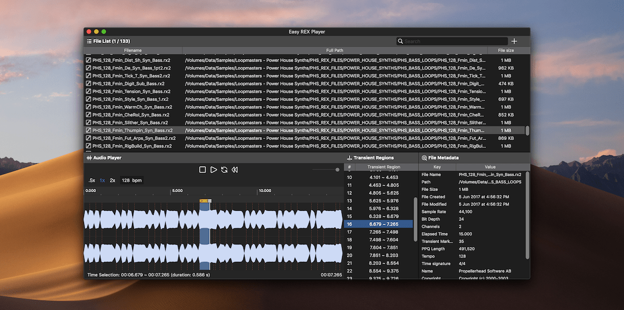Set playback speed to .5x
This screenshot has height=310, width=624.
click(x=91, y=180)
